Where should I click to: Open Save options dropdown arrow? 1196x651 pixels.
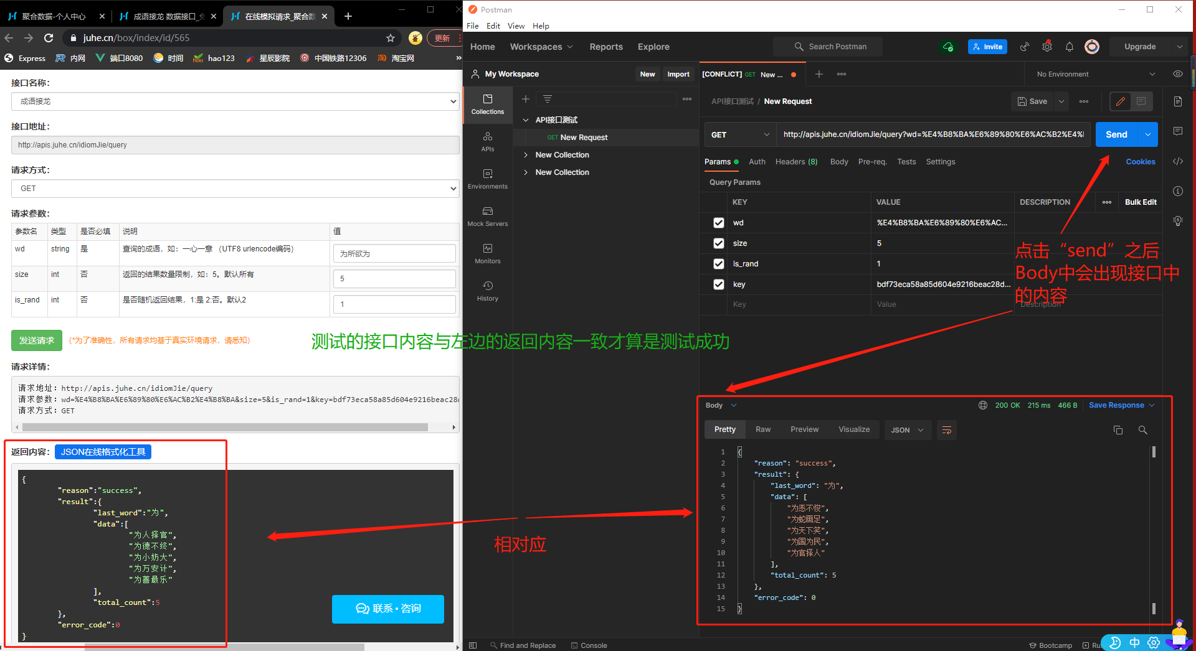(x=1061, y=101)
